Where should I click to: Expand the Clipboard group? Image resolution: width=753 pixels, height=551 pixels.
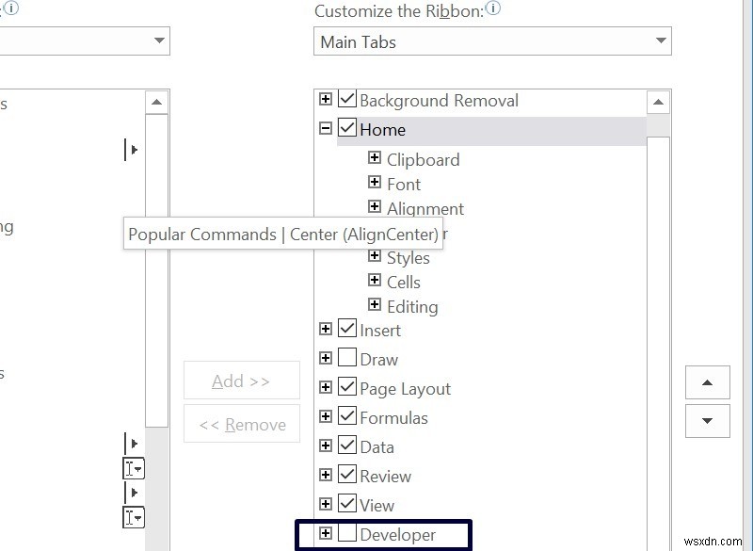pos(373,159)
